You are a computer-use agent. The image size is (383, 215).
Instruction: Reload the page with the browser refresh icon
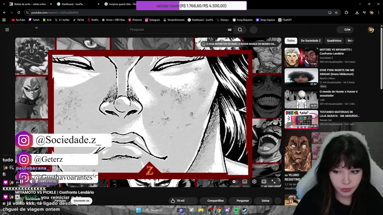point(19,13)
